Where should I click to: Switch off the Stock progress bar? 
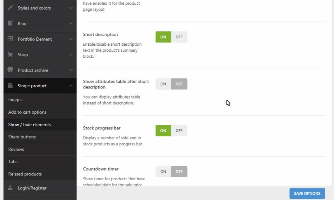[x=179, y=131]
